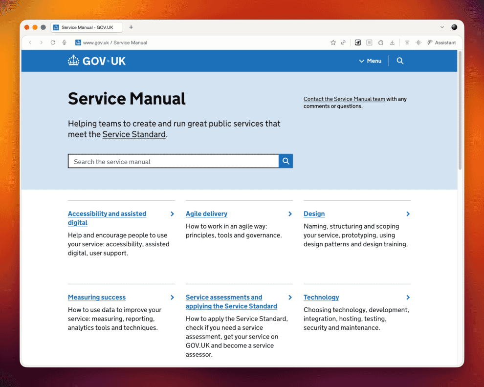Click arrow next to Measuring success
The width and height of the screenshot is (484, 387).
click(x=172, y=297)
